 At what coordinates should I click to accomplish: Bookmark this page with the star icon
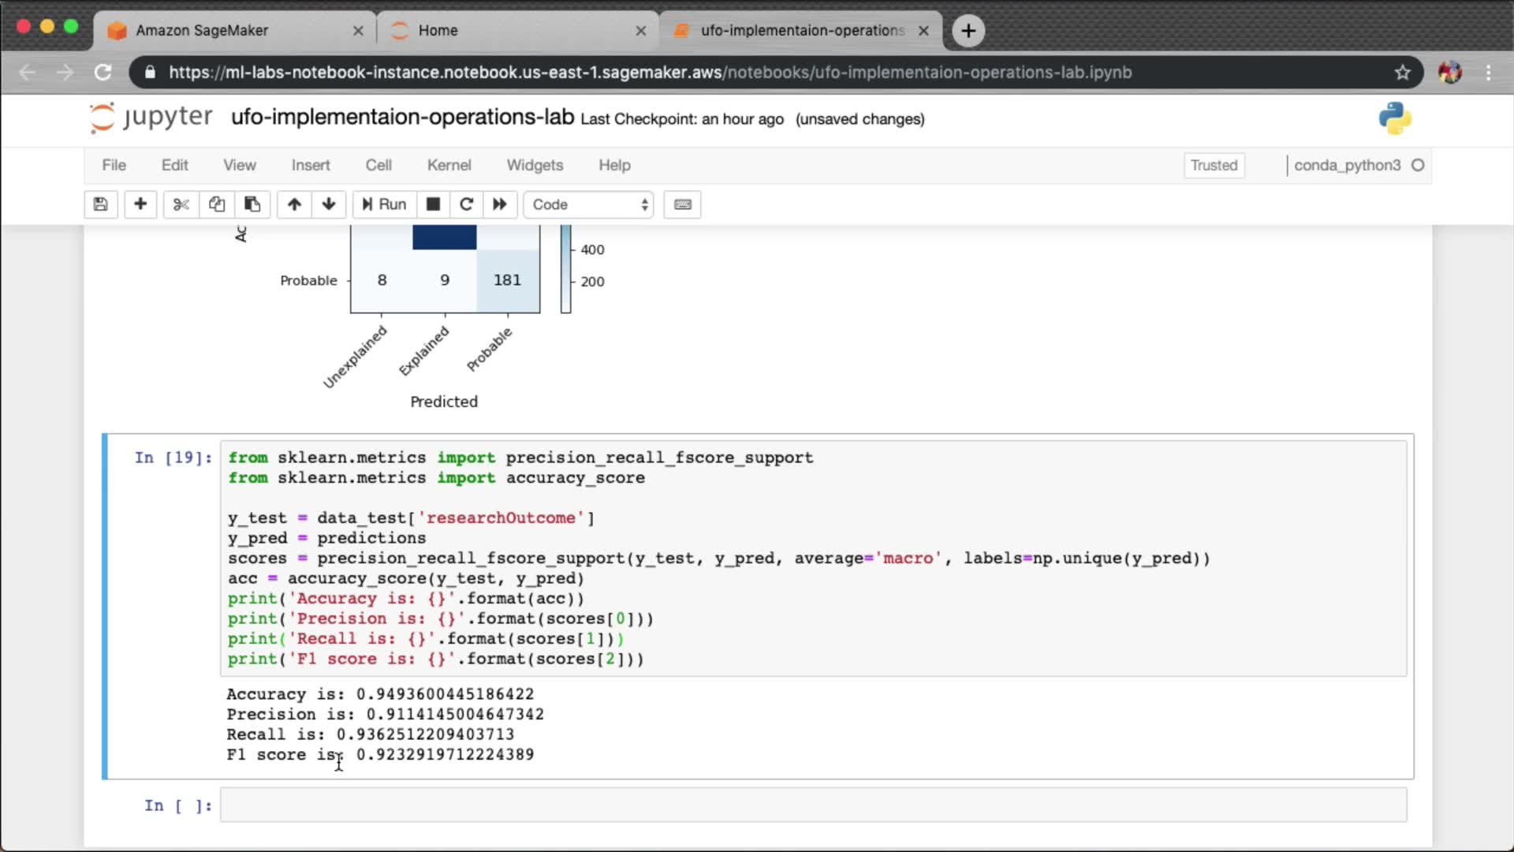[x=1402, y=73]
